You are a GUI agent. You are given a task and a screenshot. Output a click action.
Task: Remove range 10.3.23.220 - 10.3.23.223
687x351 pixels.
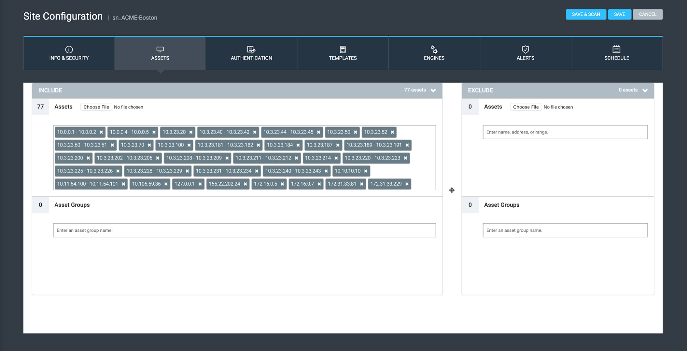406,158
